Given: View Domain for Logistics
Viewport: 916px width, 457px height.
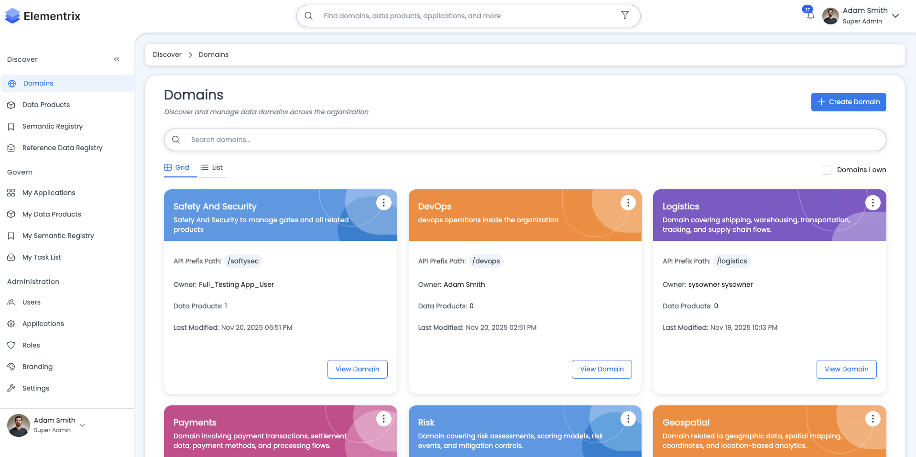Looking at the screenshot, I should [x=847, y=369].
